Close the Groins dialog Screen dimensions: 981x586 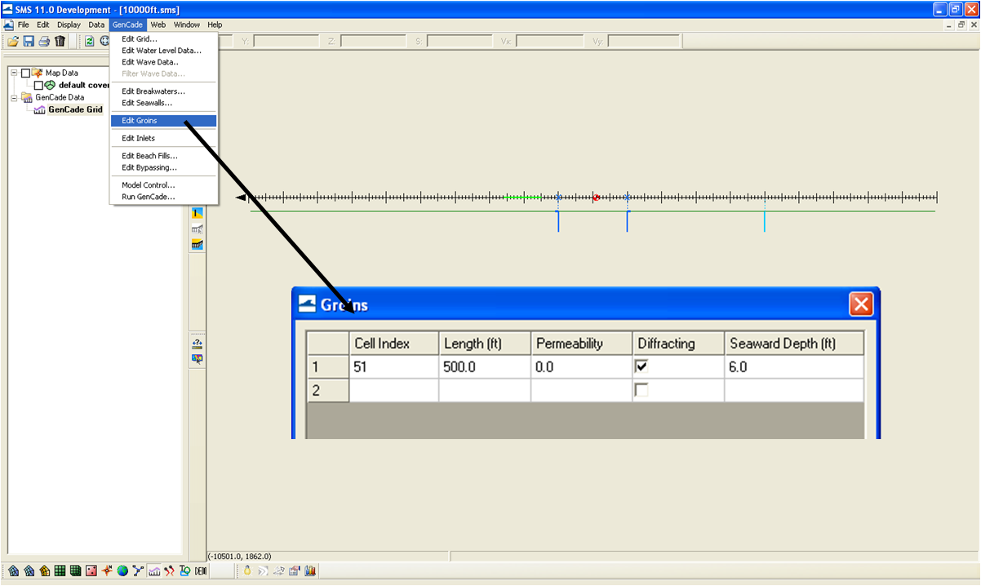click(861, 304)
